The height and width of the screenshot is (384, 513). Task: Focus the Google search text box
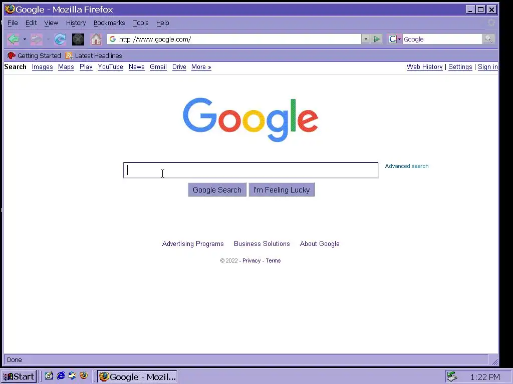click(x=251, y=170)
